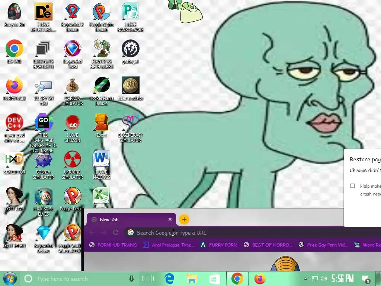381x286 pixels.
Task: Open the Word Re... bookmark
Action: (367, 245)
